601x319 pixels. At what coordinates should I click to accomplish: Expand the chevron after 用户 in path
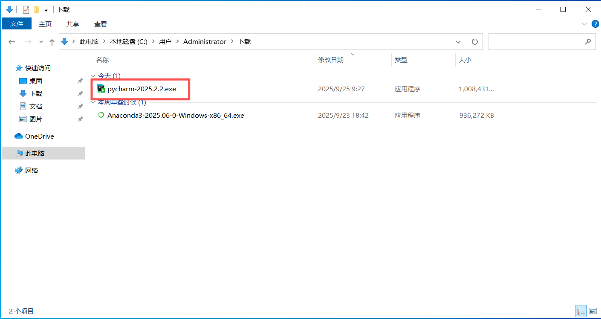coord(177,42)
